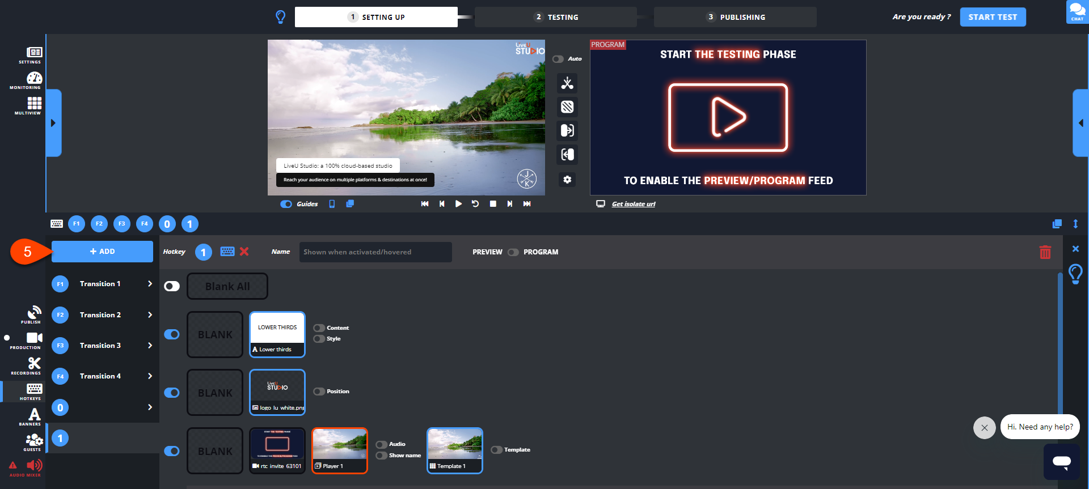Go to the Recordings section
Viewport: 1089px width, 489px height.
point(33,365)
